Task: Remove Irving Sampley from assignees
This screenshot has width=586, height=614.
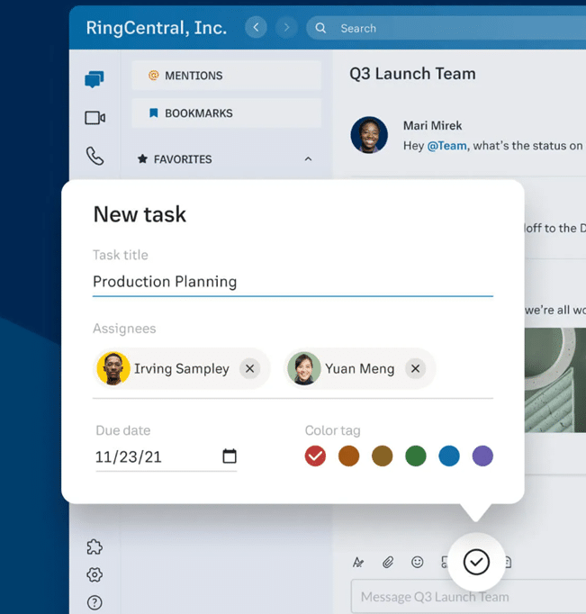Action: coord(250,368)
